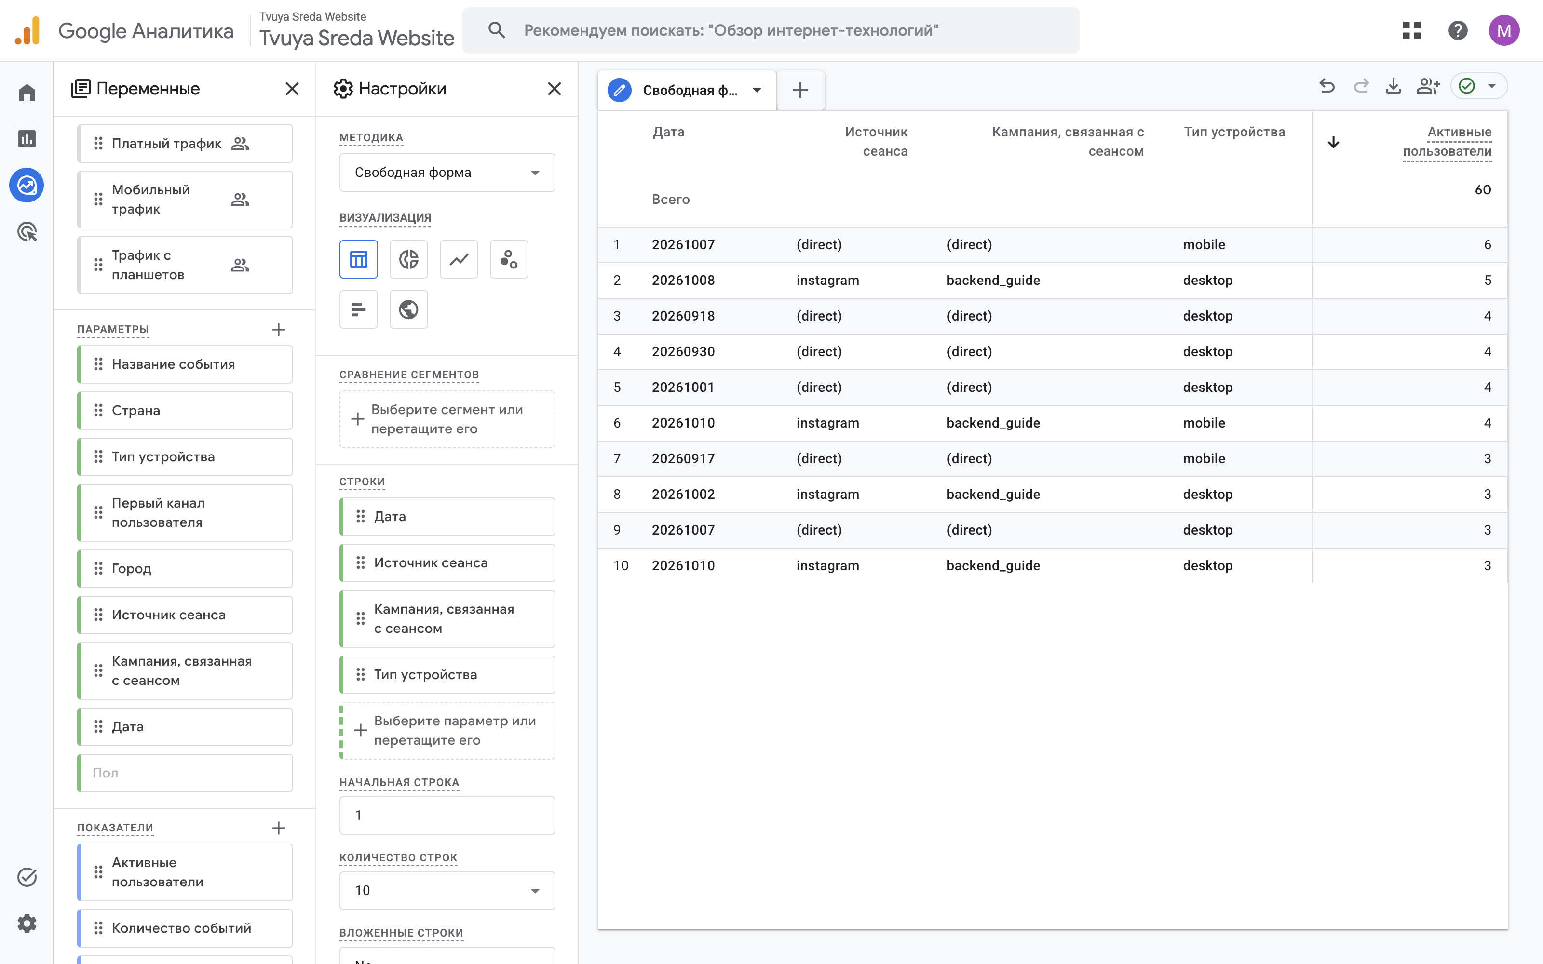Focus the search bar at top
The width and height of the screenshot is (1543, 964).
[770, 30]
